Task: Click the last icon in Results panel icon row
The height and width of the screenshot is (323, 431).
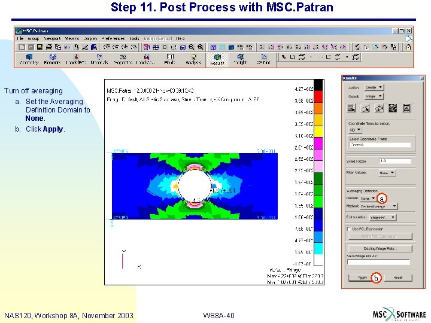Action: tap(407, 108)
